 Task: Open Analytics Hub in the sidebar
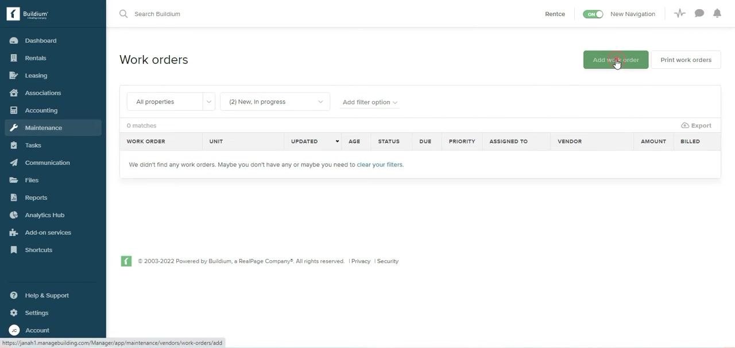tap(45, 215)
